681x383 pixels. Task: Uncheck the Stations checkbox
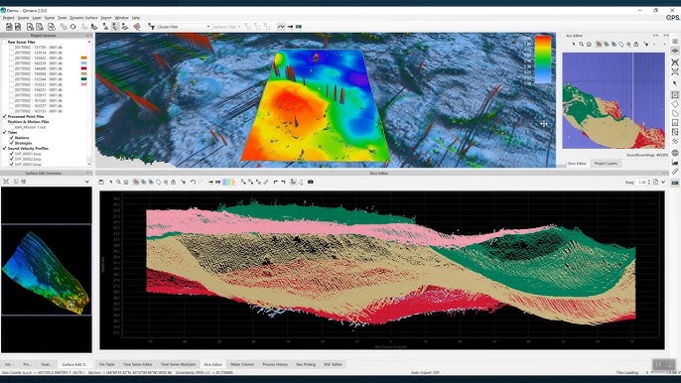(x=12, y=138)
